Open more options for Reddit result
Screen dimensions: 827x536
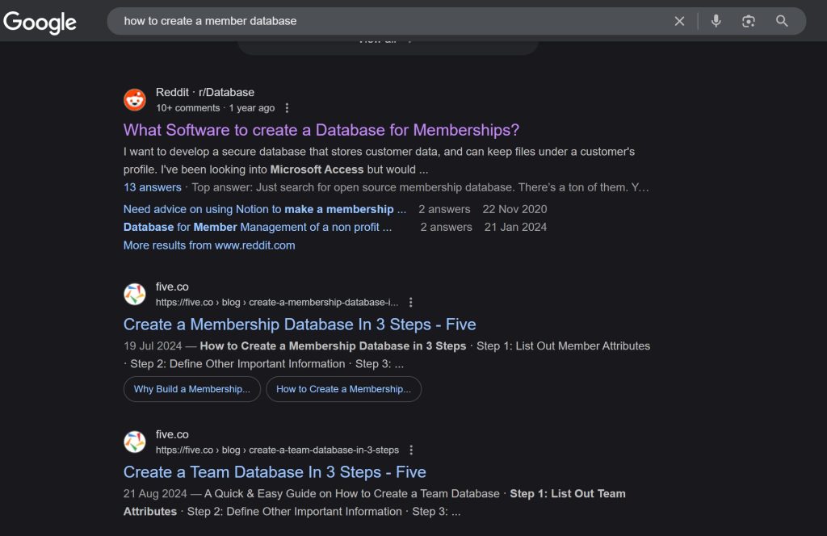coord(287,108)
